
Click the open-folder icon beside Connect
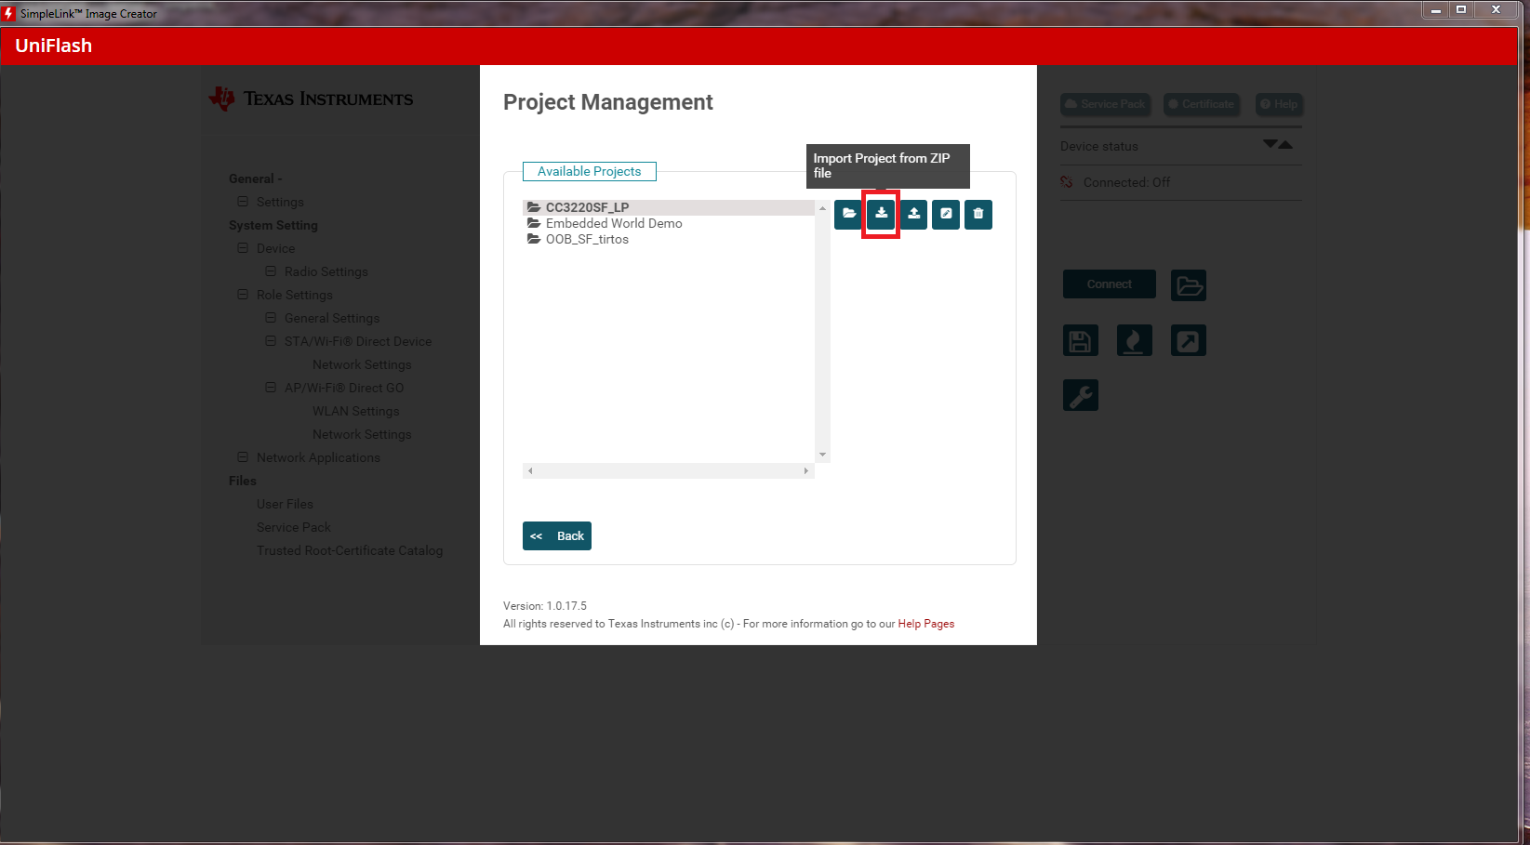(1189, 284)
